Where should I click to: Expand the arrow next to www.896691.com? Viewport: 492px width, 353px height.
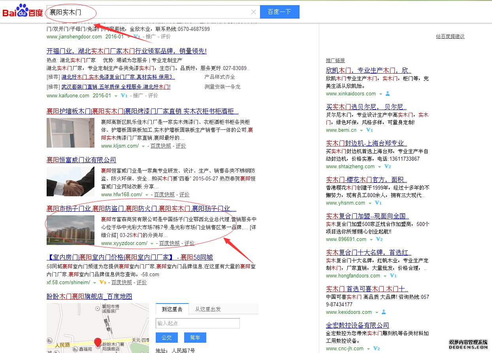click(x=371, y=239)
